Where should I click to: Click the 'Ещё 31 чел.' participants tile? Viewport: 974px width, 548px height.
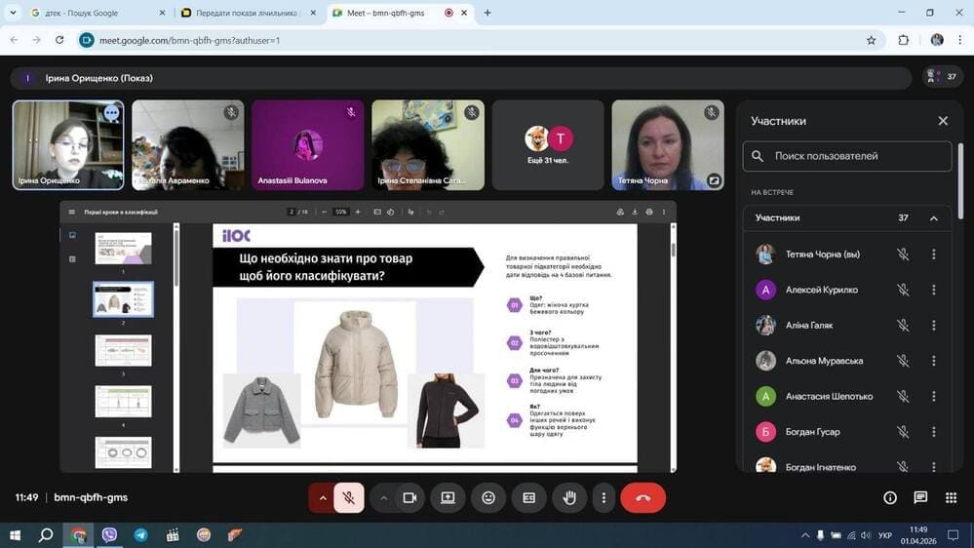tap(547, 144)
